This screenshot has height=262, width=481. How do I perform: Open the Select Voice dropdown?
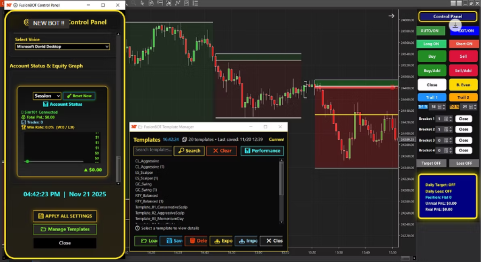pyautogui.click(x=62, y=46)
